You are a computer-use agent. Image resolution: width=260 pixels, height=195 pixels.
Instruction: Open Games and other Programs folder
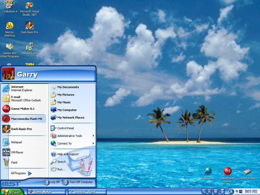click(x=10, y=50)
